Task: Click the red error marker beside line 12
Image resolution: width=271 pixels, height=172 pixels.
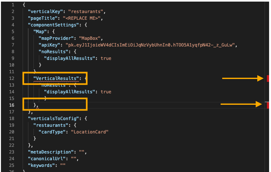Action: click(268, 78)
